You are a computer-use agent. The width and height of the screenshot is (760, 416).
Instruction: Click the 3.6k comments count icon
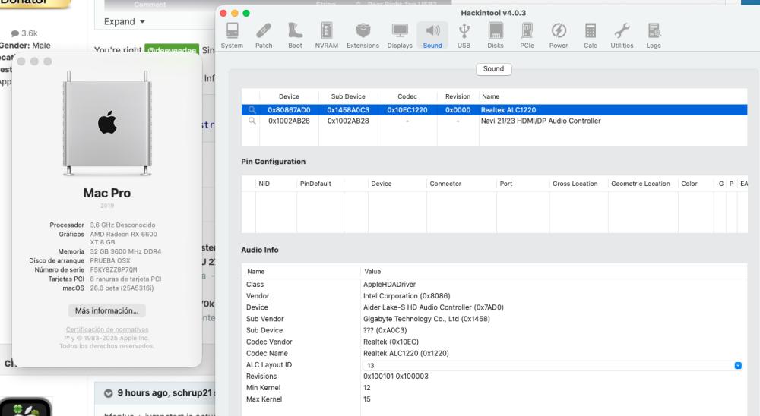click(15, 33)
